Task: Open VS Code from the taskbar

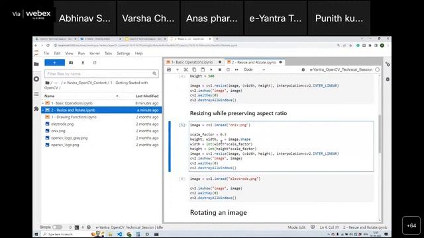Action: (x=119, y=234)
